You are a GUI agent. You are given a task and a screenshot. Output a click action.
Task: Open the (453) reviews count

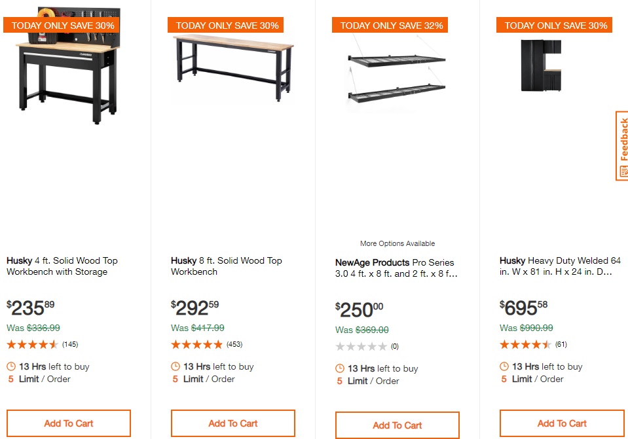[x=234, y=345]
